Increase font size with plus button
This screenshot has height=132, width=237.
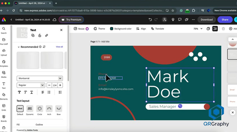point(60,85)
